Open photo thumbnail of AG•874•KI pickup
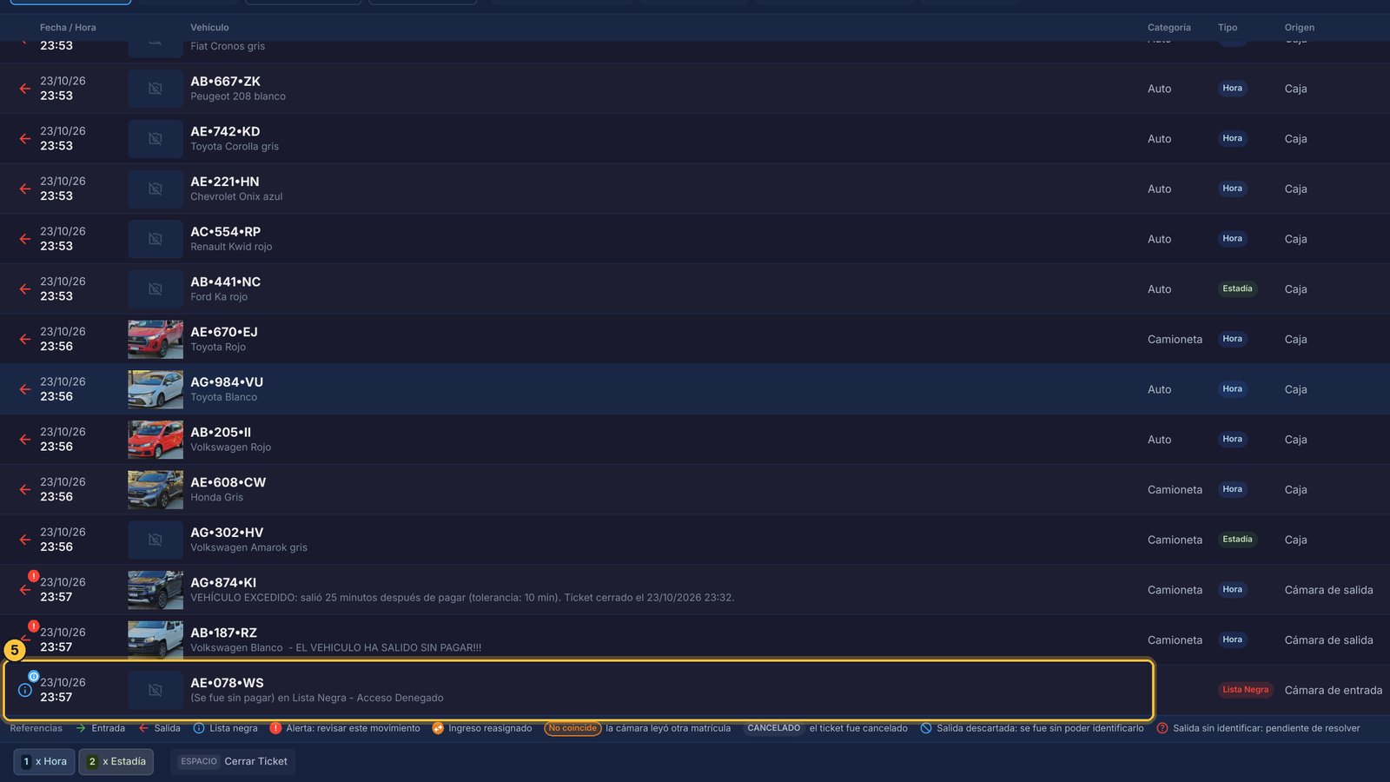The height and width of the screenshot is (782, 1390). (x=156, y=590)
